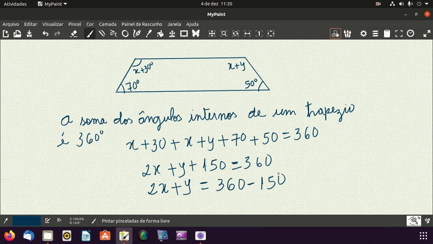This screenshot has height=244, width=433.
Task: Open Thunderbird mail from the dock
Action: [29, 236]
